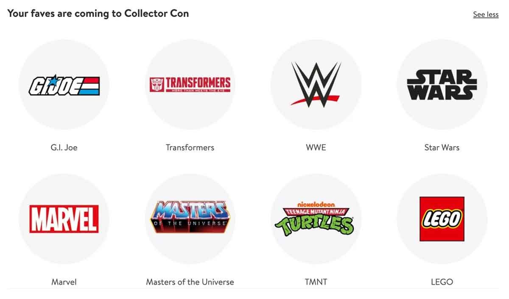
Task: Select the Star Wars label below the logo
Action: click(442, 147)
